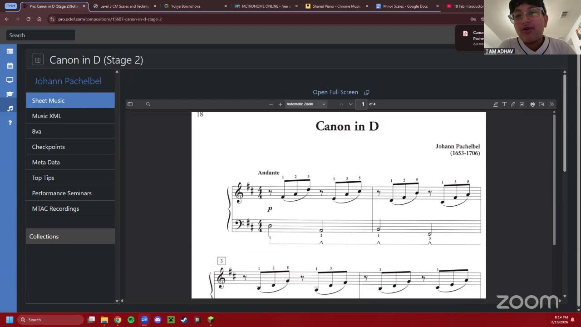Switch to 18 Feb Introductory tab
The height and width of the screenshot is (327, 581).
click(465, 6)
